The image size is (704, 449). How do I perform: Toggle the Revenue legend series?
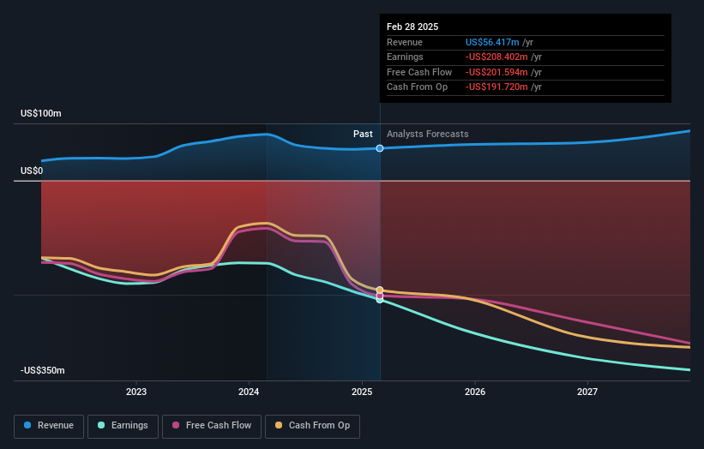[x=49, y=426]
